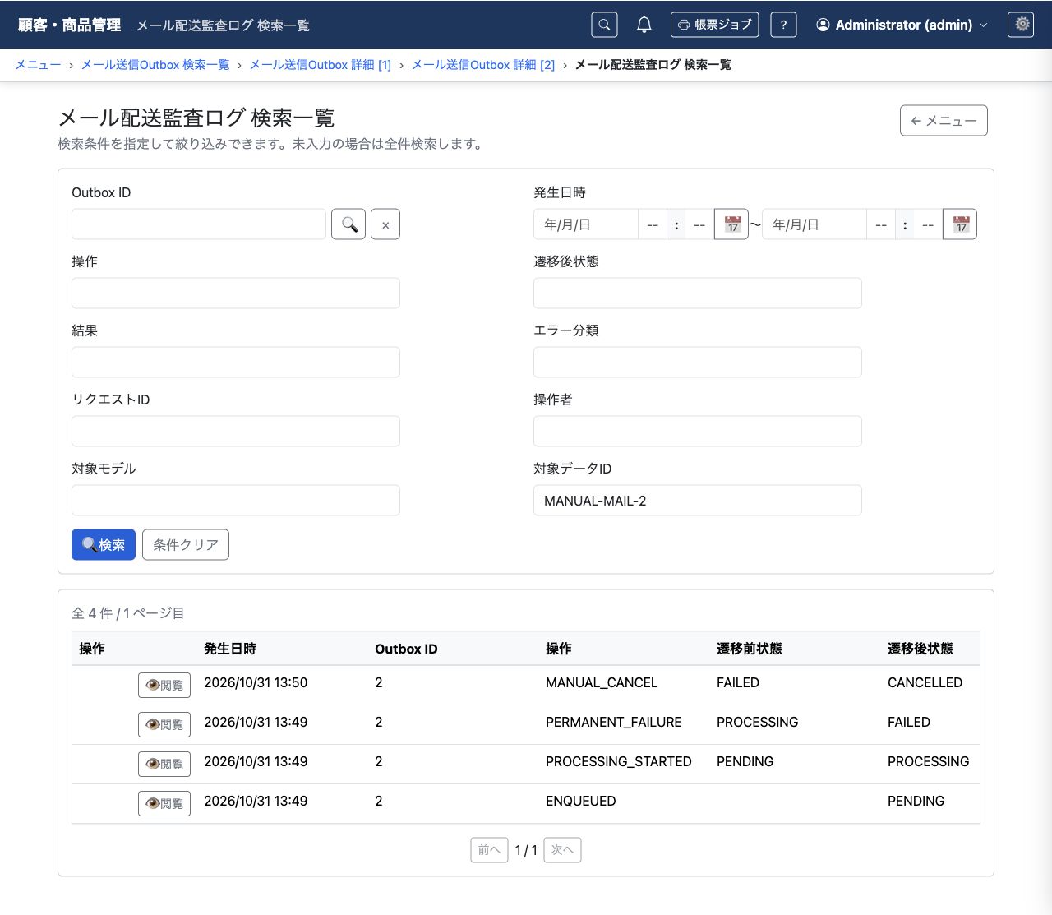1052x915 pixels.
Task: Focus the 対象モデル input field
Action: (x=236, y=501)
